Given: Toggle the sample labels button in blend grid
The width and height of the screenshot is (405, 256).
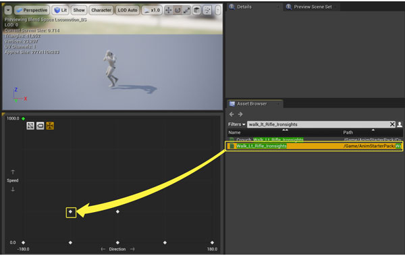Looking at the screenshot, I should click(x=40, y=126).
